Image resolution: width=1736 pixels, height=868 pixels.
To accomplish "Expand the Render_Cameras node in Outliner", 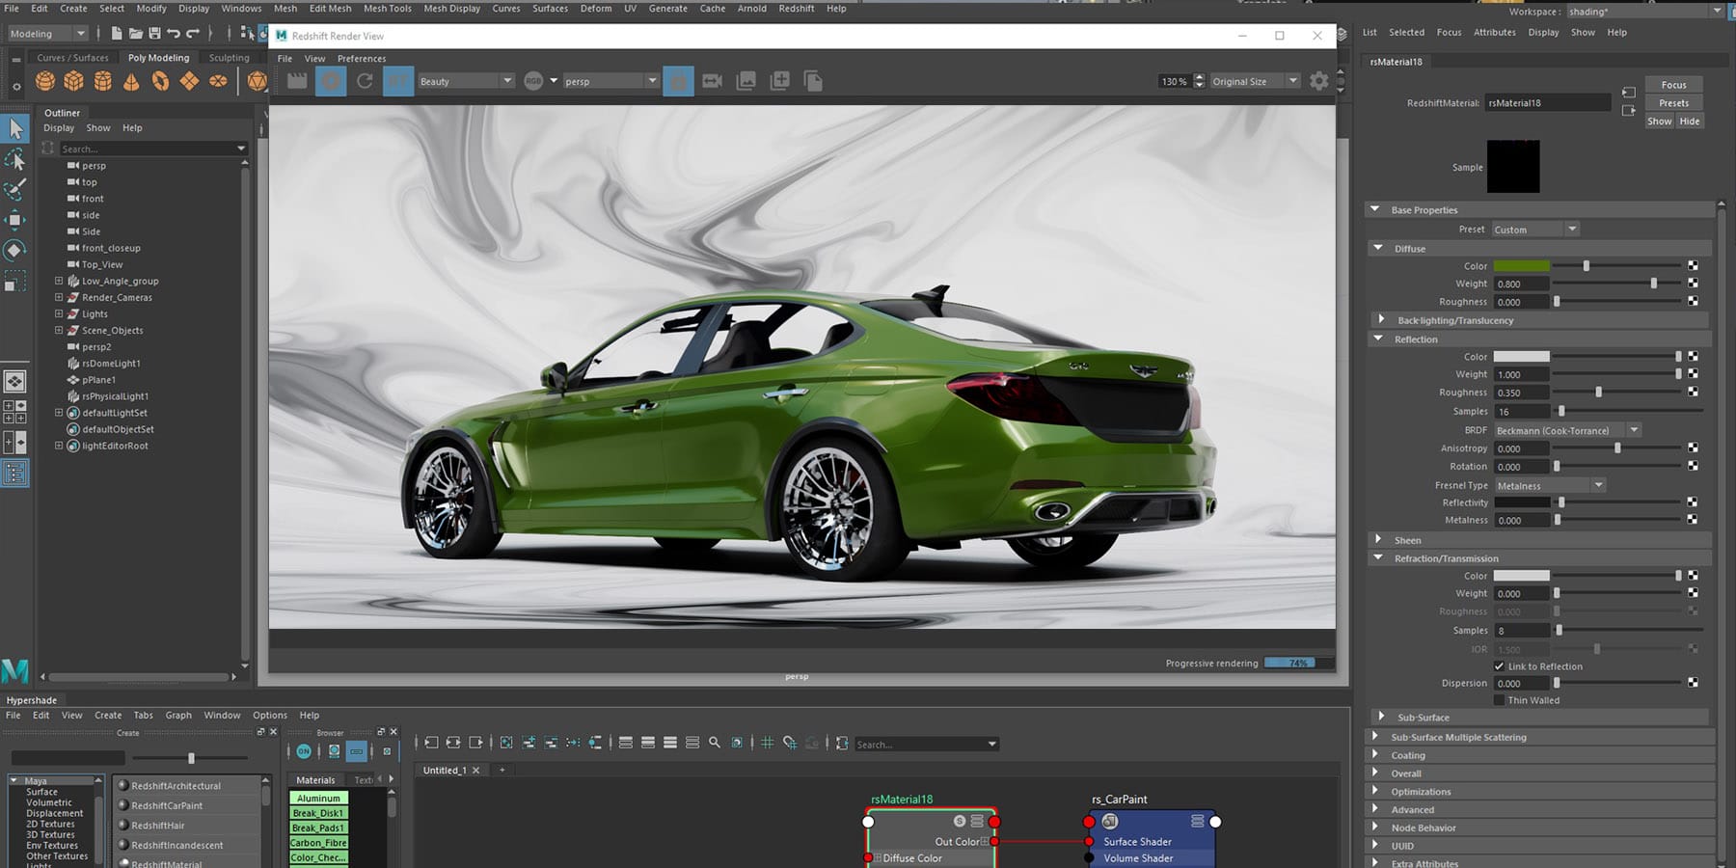I will coord(59,297).
